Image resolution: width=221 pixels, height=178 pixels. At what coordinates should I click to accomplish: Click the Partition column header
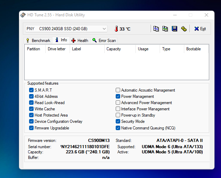coord(35,49)
